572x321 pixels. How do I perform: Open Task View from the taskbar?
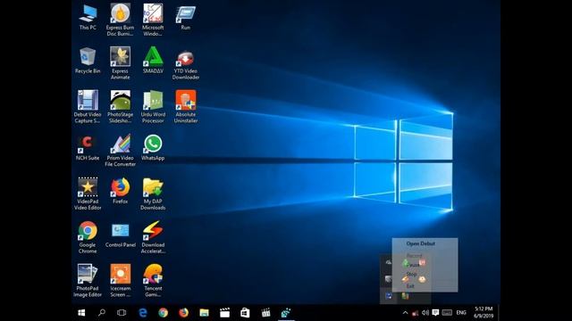[x=122, y=313]
